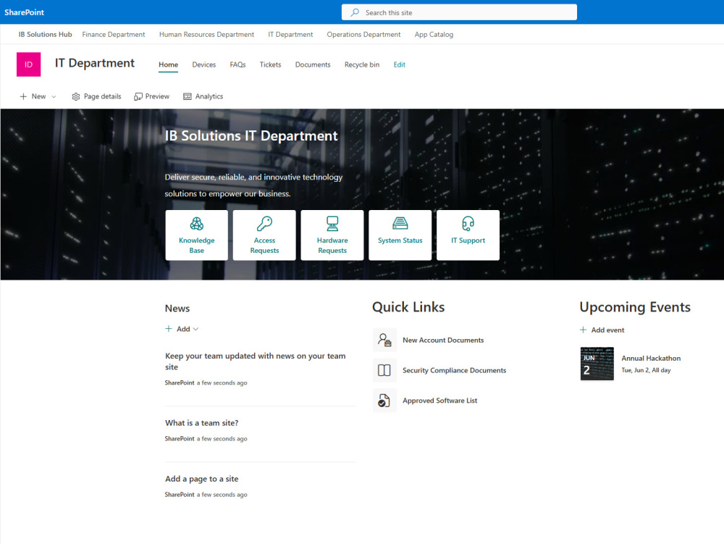The width and height of the screenshot is (724, 544).
Task: Click the search magnifier icon
Action: pos(355,12)
